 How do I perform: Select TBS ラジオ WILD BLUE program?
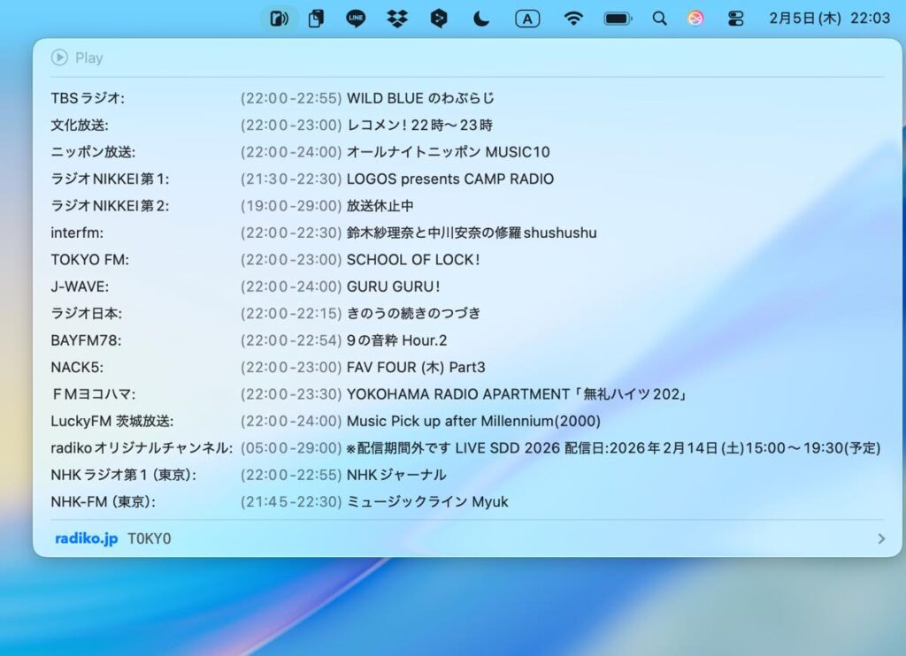click(420, 98)
